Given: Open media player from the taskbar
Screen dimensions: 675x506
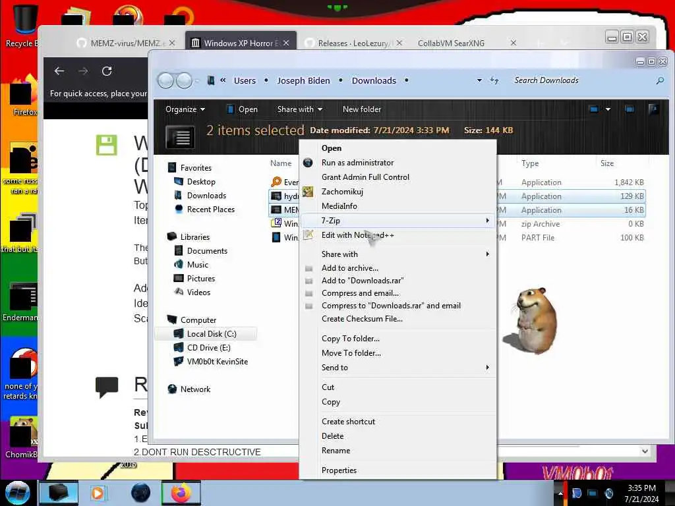Looking at the screenshot, I should [x=98, y=493].
